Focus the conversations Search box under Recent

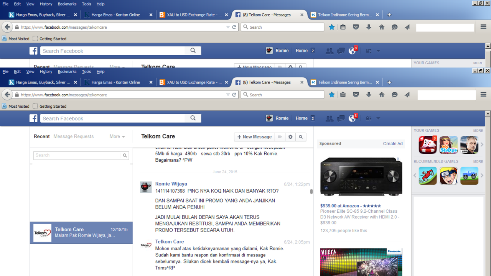tap(77, 155)
